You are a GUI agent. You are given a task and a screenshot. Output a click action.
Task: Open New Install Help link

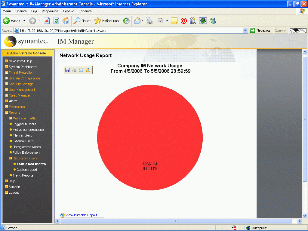point(20,61)
